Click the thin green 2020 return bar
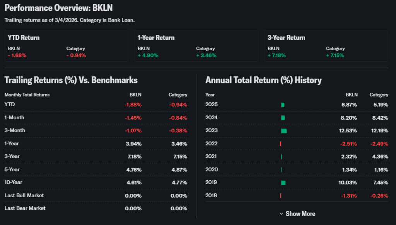The image size is (396, 225). [x=282, y=169]
